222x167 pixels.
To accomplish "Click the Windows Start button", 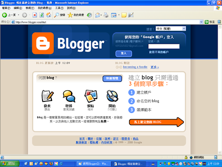I will click(10, 164).
